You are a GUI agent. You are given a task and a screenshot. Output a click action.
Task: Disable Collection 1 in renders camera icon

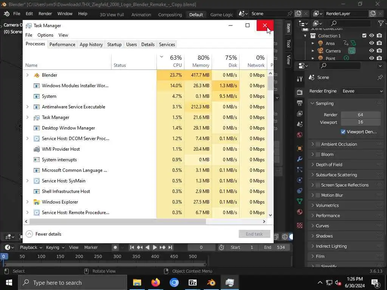379,35
